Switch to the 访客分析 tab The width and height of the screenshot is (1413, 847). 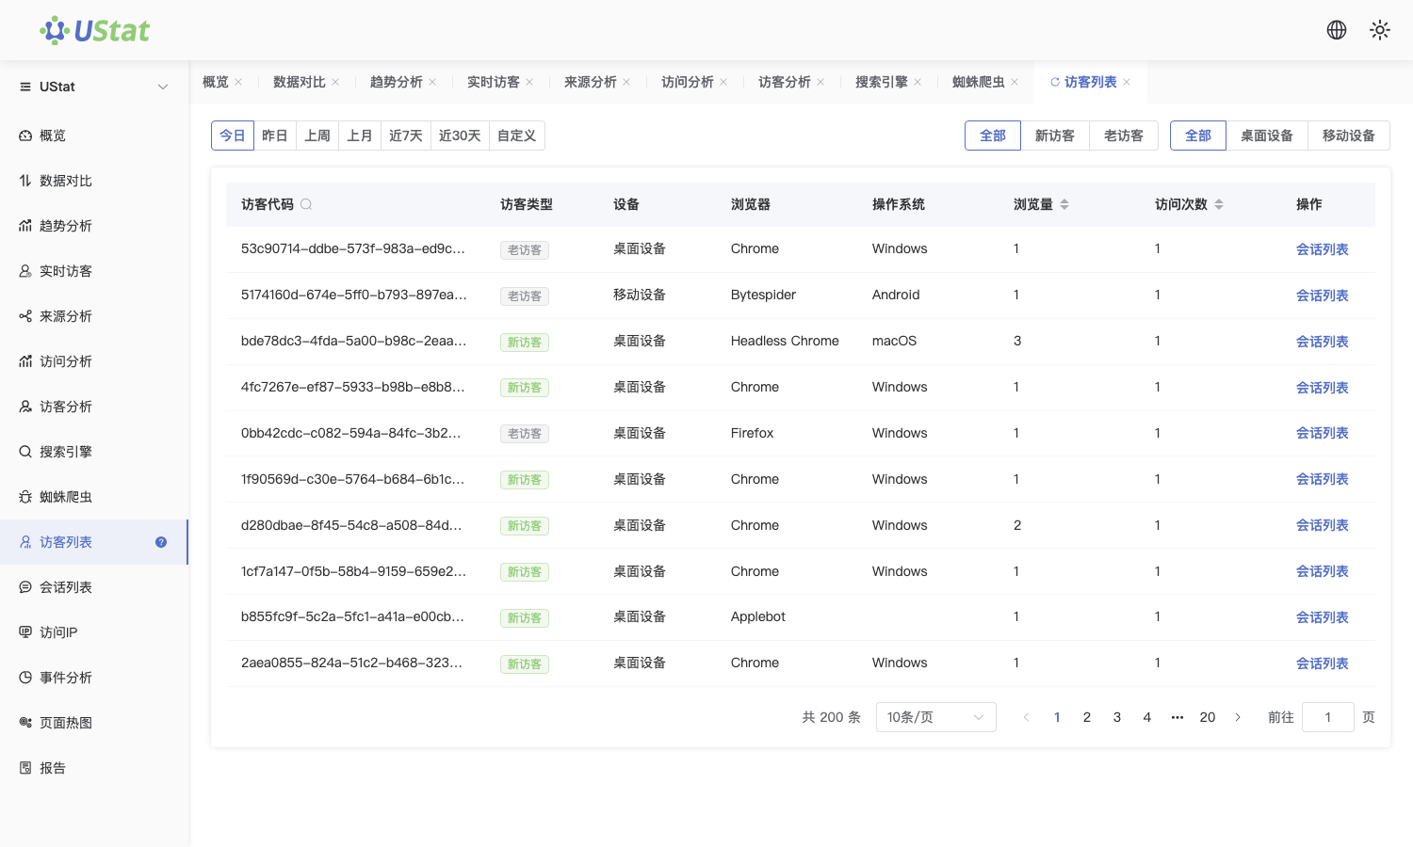point(785,82)
